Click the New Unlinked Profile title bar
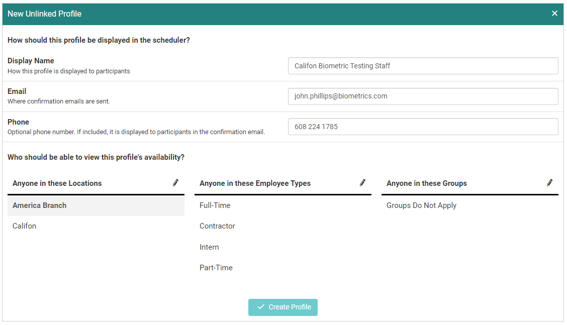This screenshot has width=567, height=325. pyautogui.click(x=251, y=14)
